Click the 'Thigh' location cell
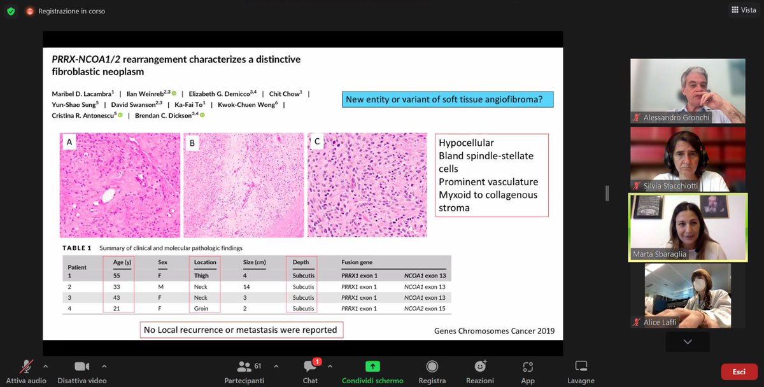764x387 pixels. pos(202,277)
